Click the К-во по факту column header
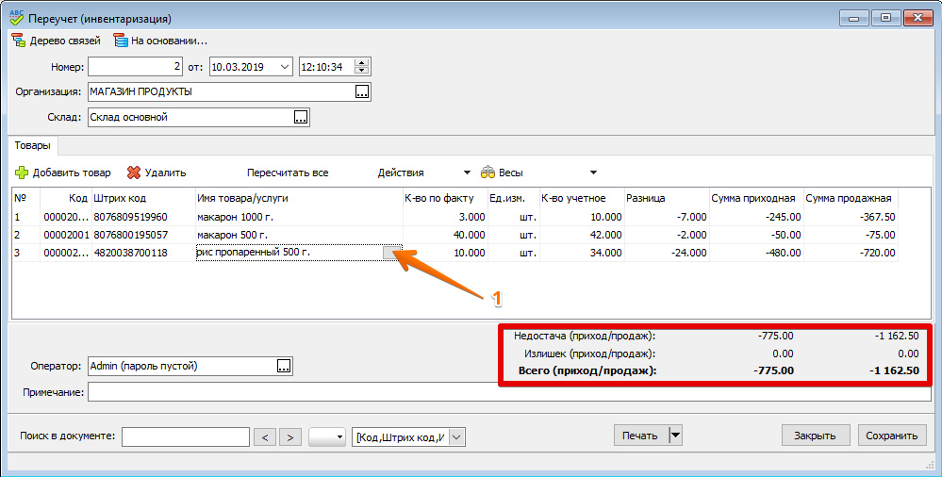This screenshot has height=477, width=942. point(444,198)
